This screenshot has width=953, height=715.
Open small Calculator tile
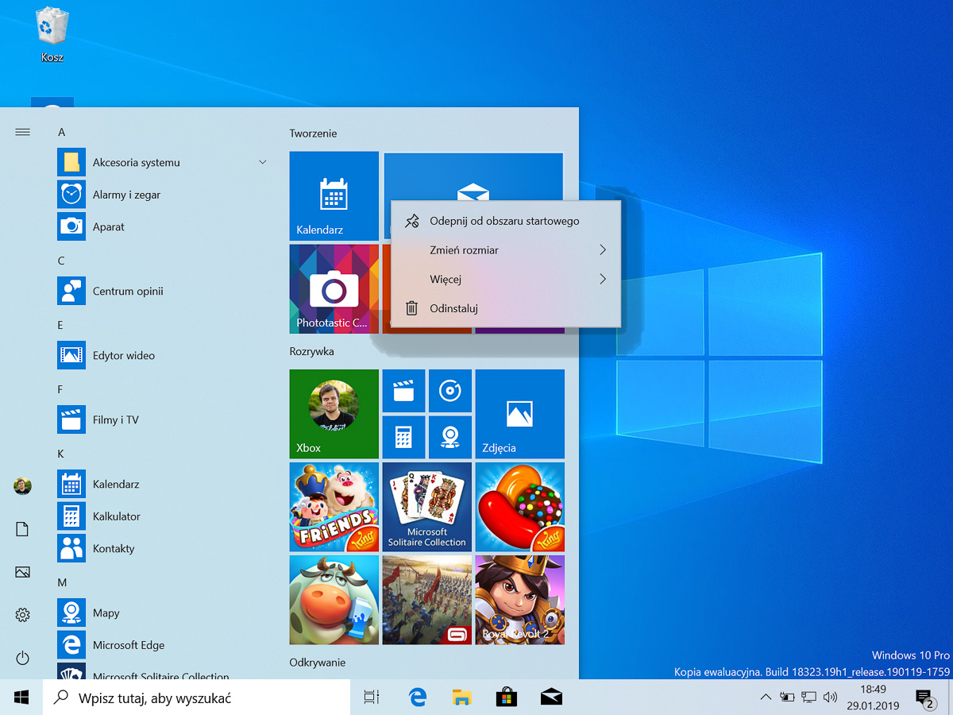click(404, 437)
